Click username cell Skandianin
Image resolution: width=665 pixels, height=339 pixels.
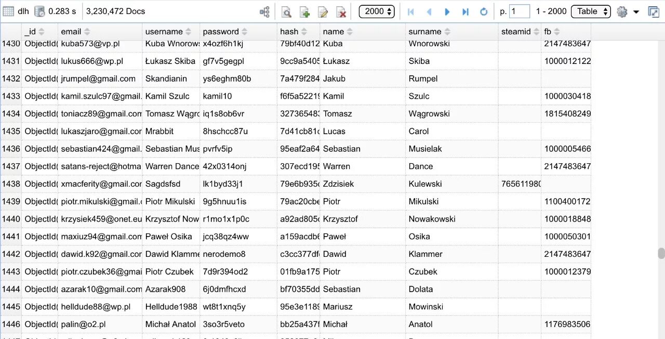pos(171,79)
